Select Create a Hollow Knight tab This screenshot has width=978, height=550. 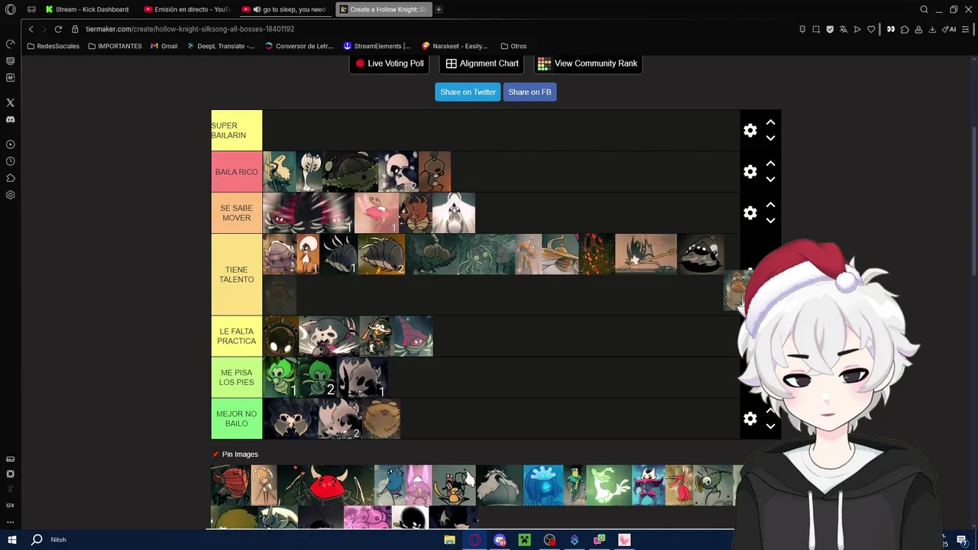pos(384,9)
